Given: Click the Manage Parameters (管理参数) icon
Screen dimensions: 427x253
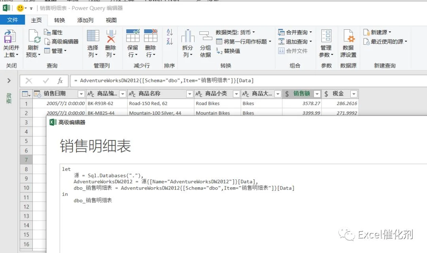Looking at the screenshot, I should click(326, 36).
